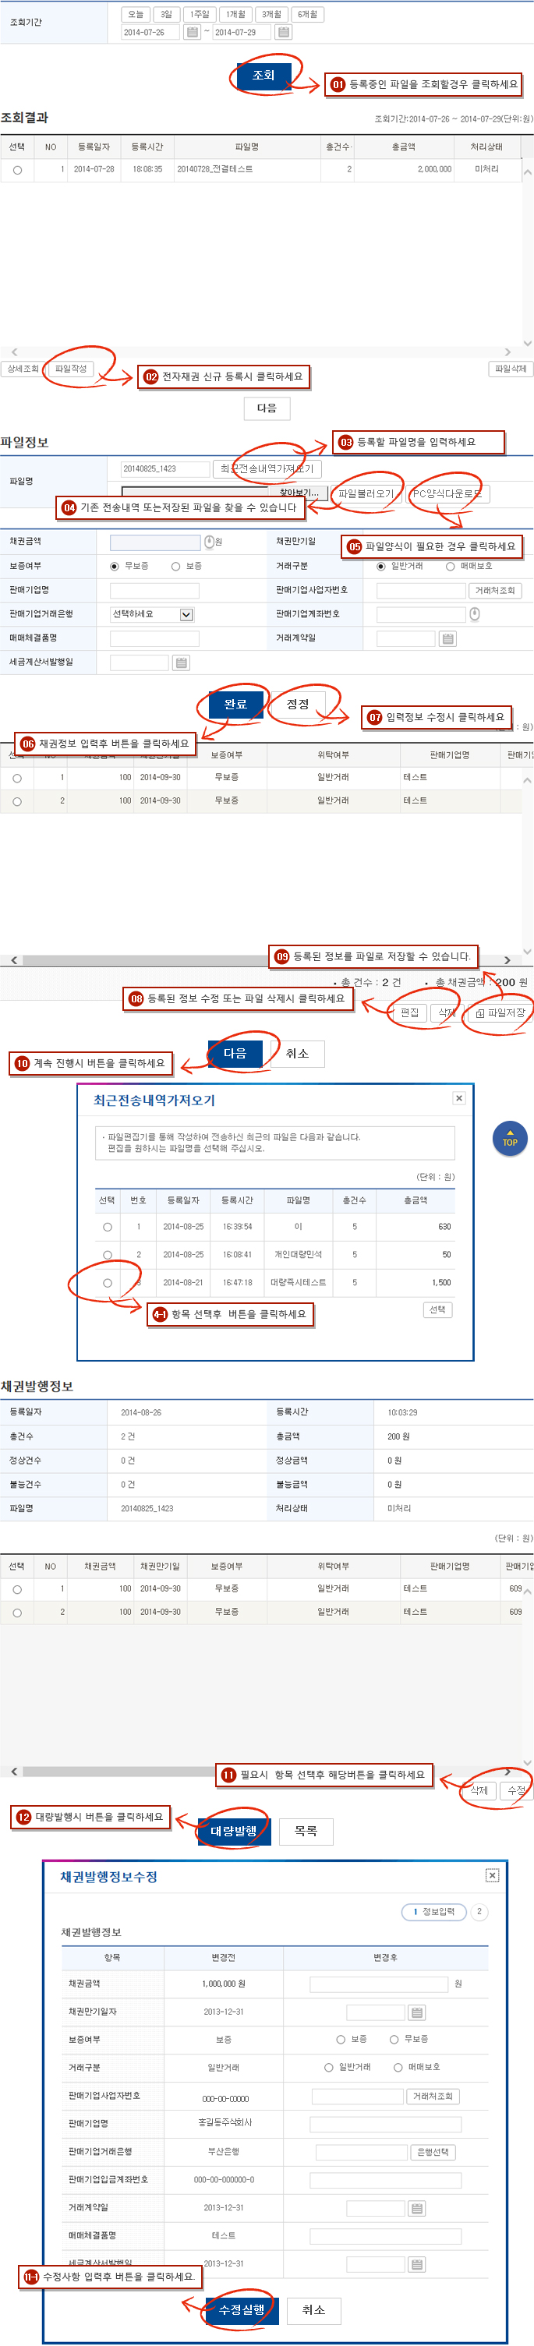Click 취소 beside the 수정실행 button
Image resolution: width=534 pixels, height=2346 pixels.
(x=313, y=2309)
